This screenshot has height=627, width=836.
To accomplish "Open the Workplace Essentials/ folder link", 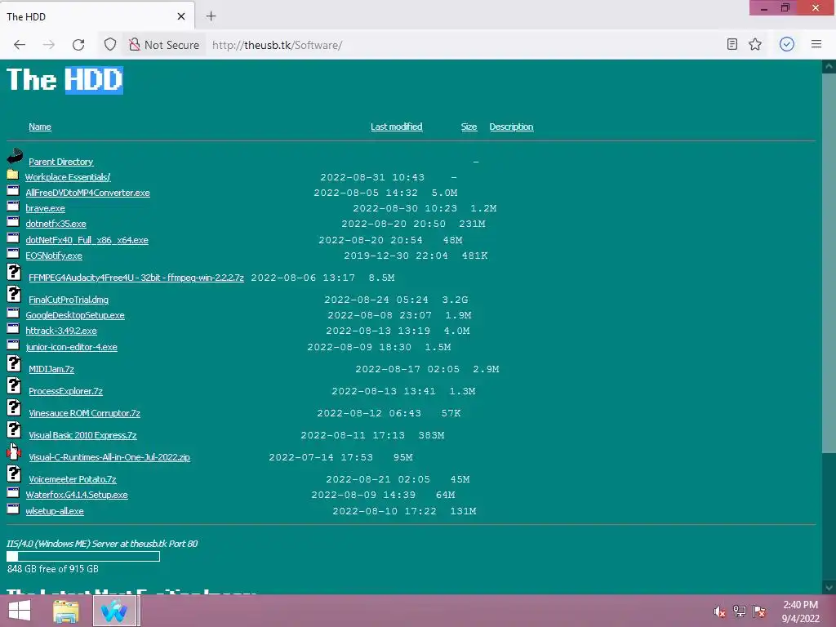I will tap(68, 177).
